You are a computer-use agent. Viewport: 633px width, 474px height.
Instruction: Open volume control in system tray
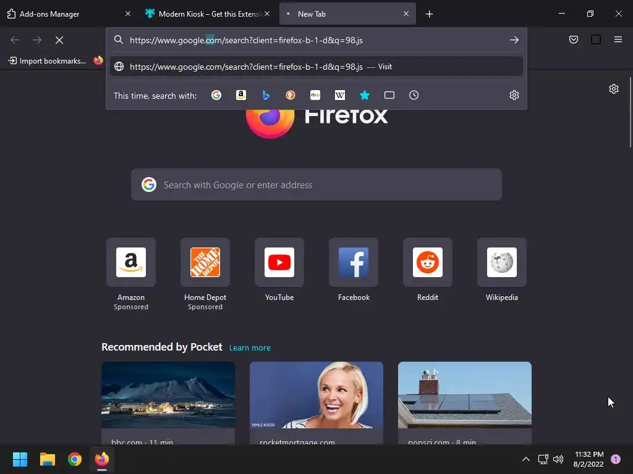[x=558, y=459]
